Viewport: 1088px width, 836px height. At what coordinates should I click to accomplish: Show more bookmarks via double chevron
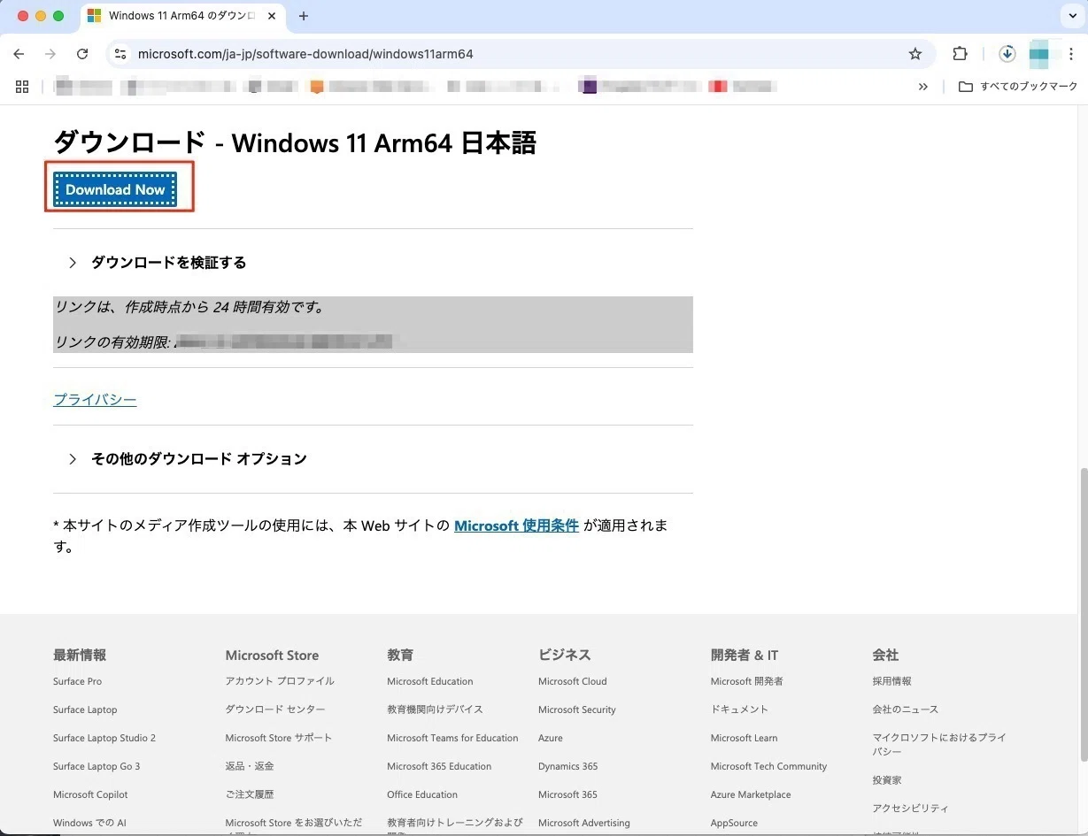click(923, 87)
